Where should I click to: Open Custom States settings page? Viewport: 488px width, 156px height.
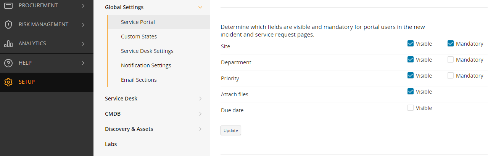pyautogui.click(x=139, y=37)
